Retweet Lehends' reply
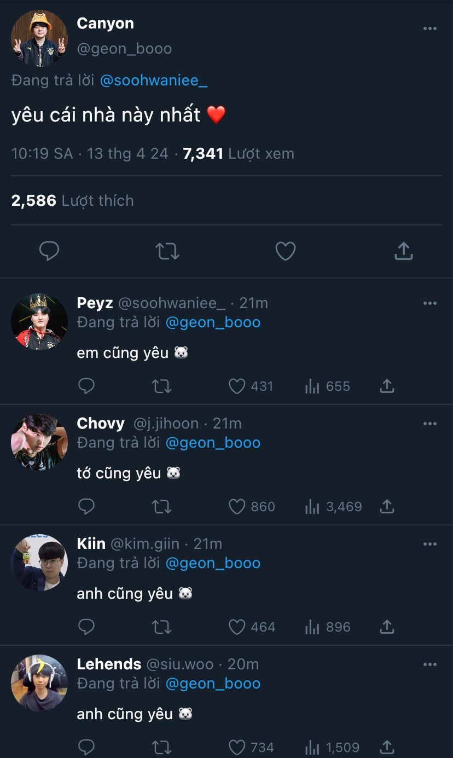 pyautogui.click(x=161, y=747)
